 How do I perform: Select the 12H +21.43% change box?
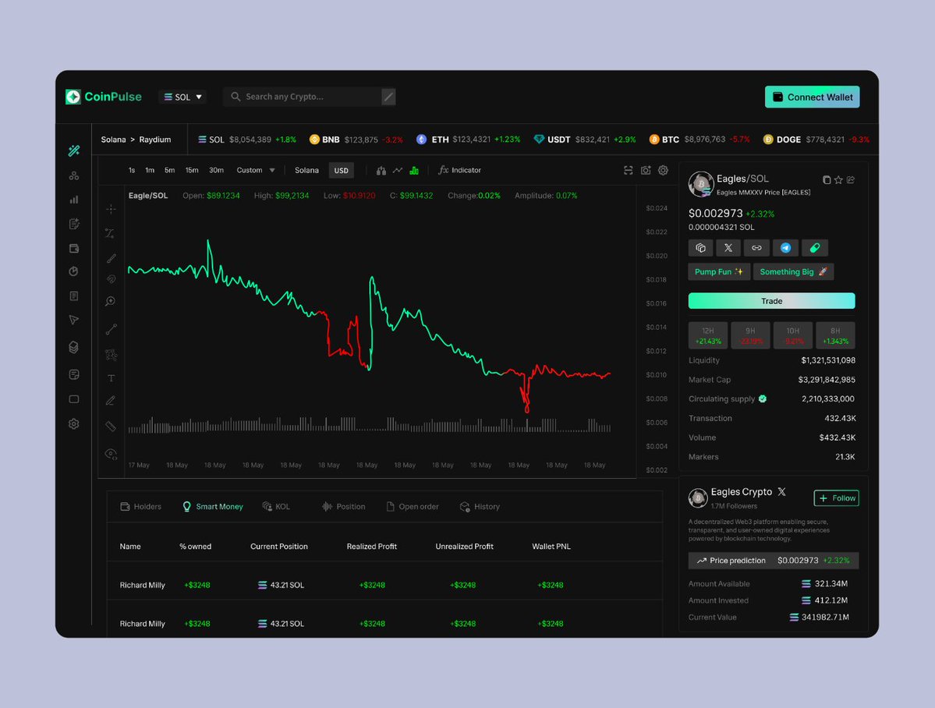point(708,335)
